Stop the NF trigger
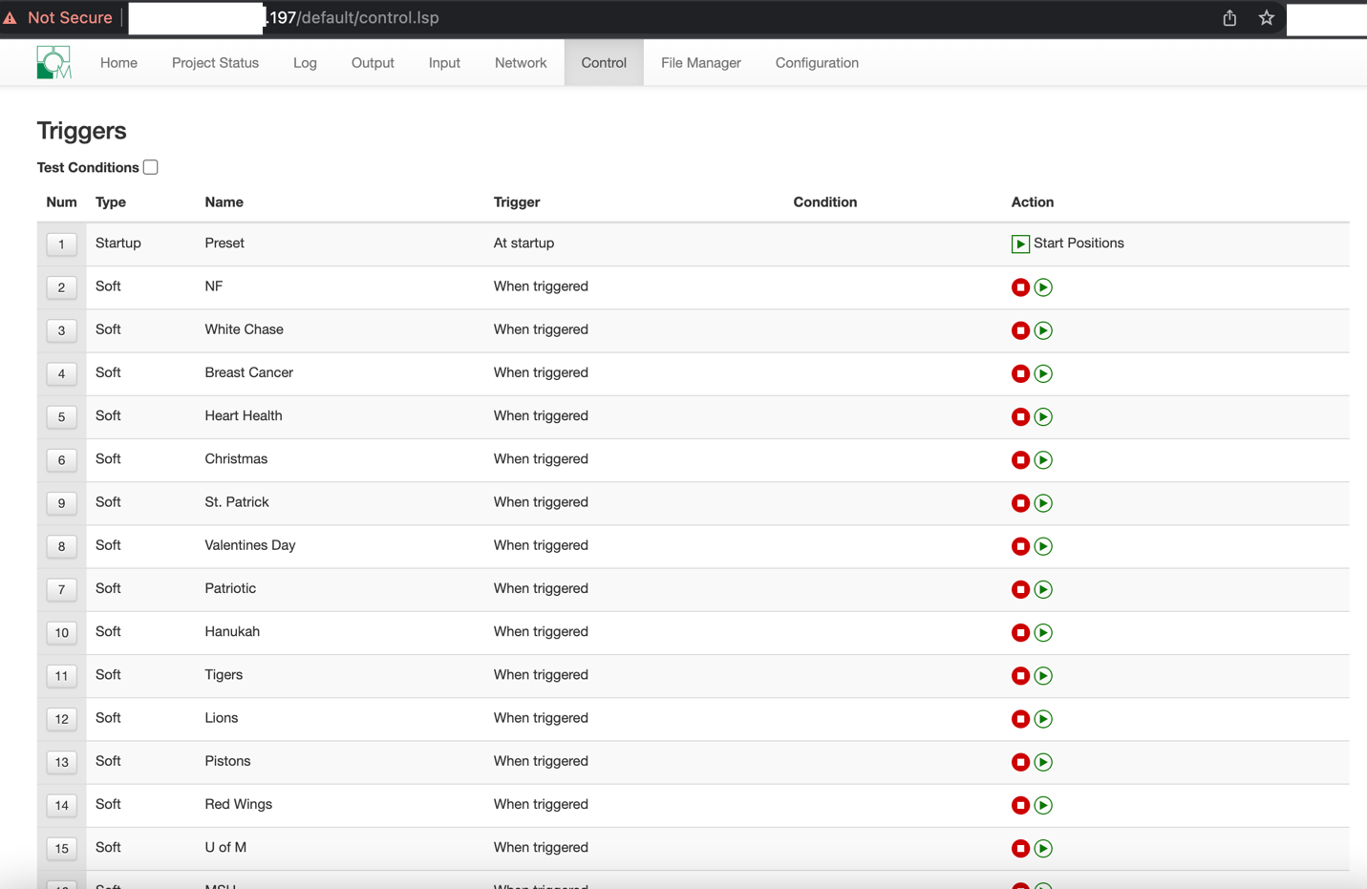This screenshot has height=889, width=1367. 1019,286
